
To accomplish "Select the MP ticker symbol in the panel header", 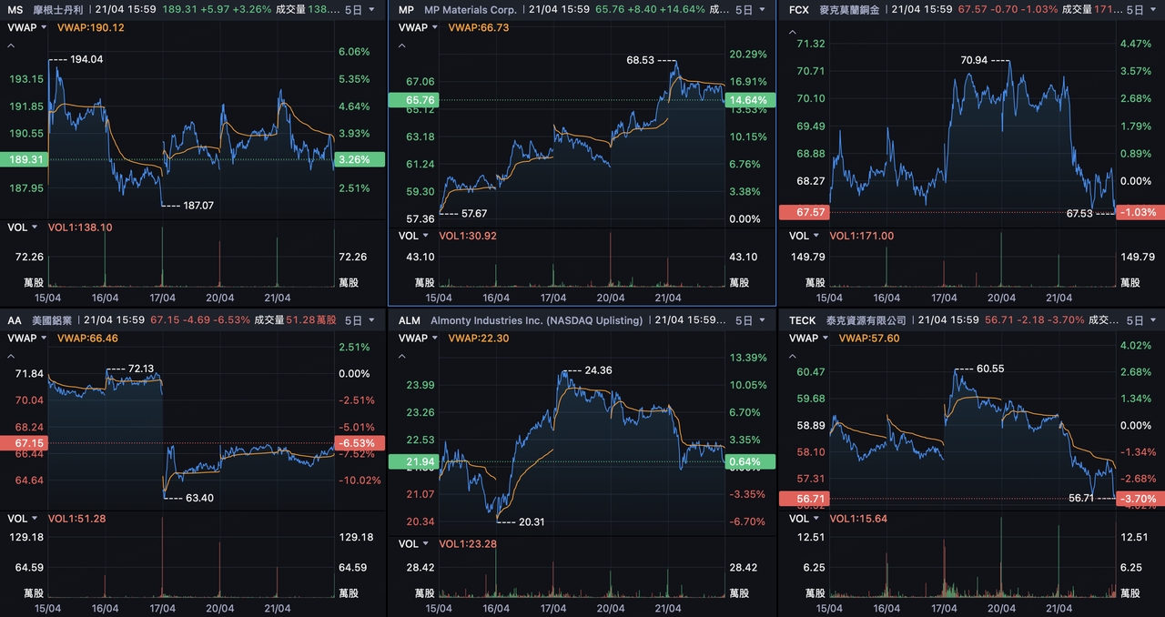I will (406, 10).
